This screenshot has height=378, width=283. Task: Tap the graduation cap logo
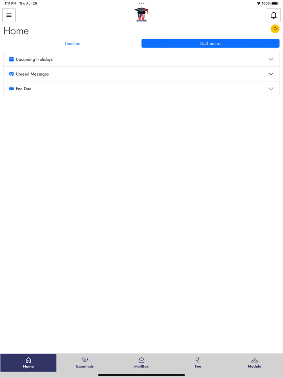pos(141,15)
